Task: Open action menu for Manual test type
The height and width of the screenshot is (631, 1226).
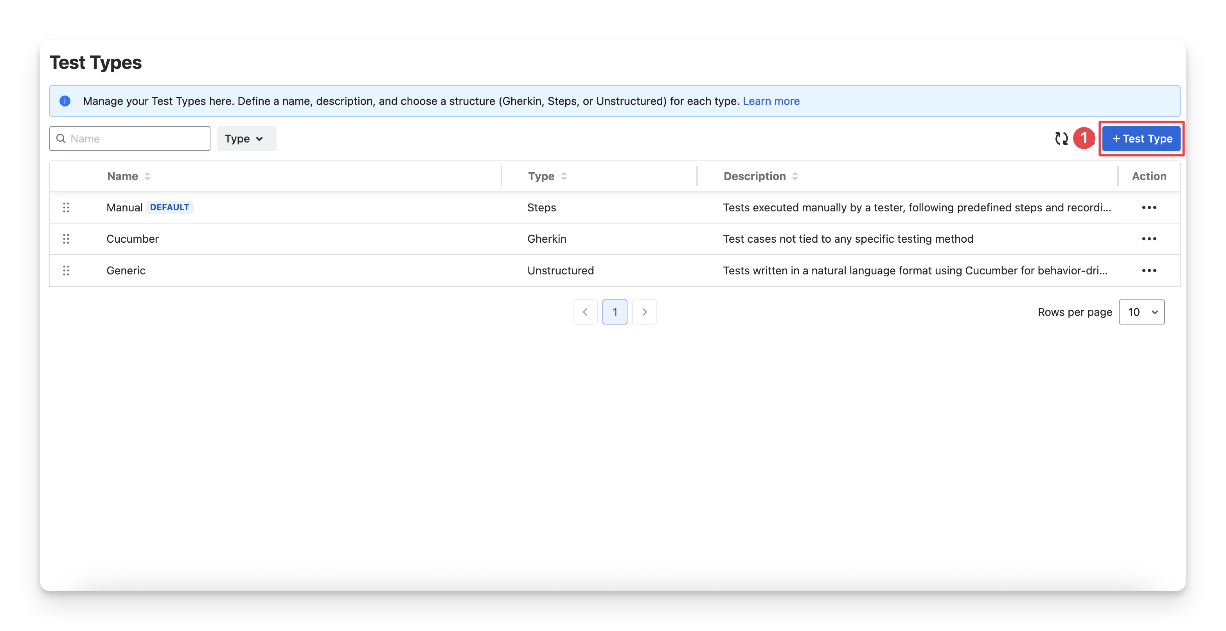Action: 1149,207
